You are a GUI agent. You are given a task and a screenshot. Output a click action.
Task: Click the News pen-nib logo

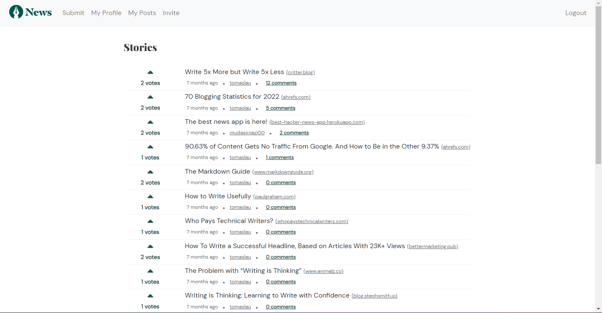tap(31, 12)
